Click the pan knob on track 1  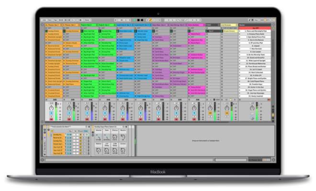click(51, 108)
